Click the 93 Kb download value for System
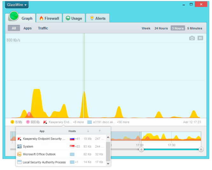The height and width of the screenshot is (170, 212). [87, 146]
